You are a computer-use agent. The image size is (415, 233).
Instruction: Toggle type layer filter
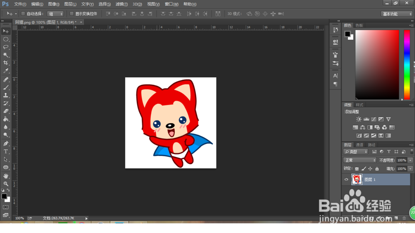pos(389,152)
